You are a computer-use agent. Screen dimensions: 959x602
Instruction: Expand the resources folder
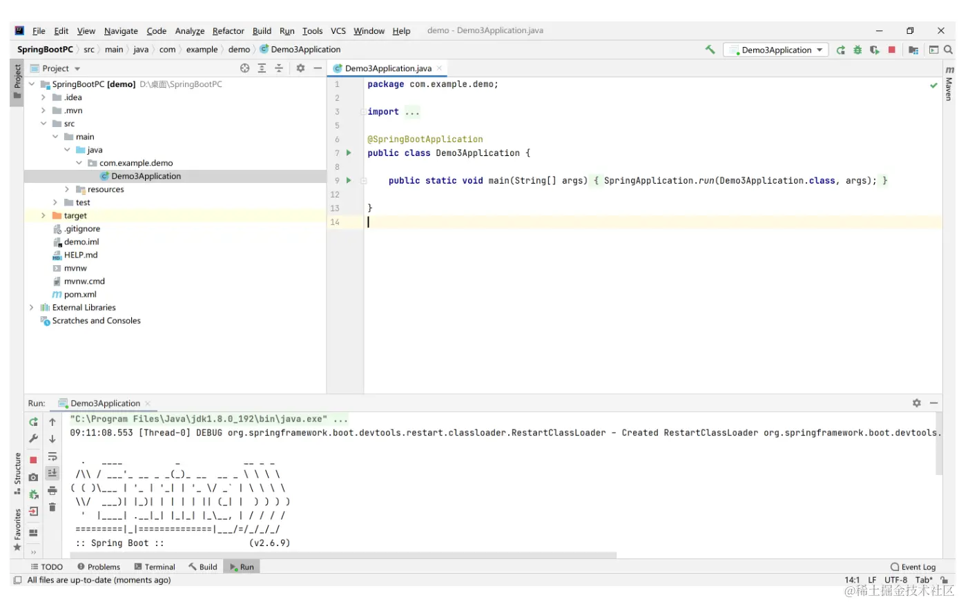[x=67, y=189]
